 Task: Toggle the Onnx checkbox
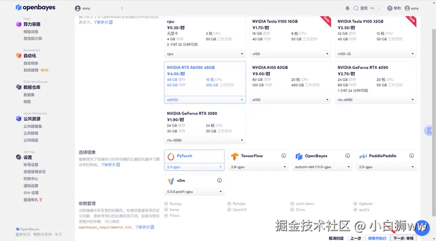click(x=292, y=210)
